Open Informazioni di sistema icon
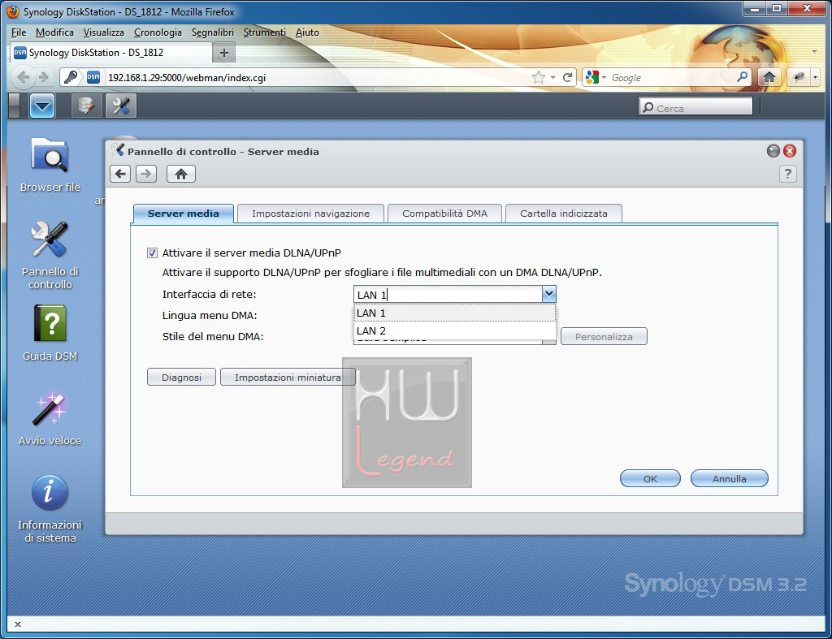Screen dimensions: 832x639 [x=50, y=508]
